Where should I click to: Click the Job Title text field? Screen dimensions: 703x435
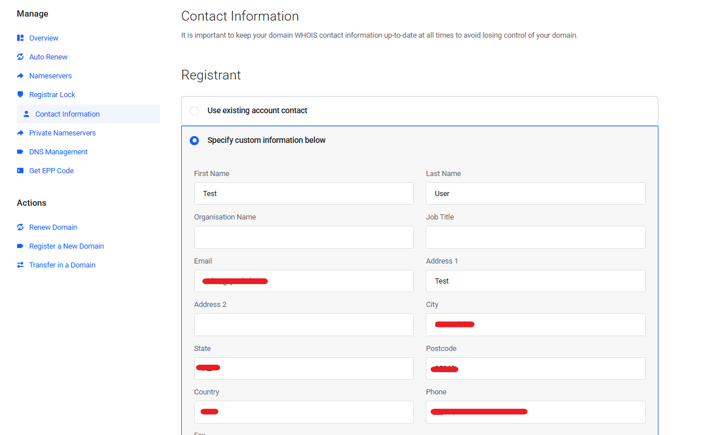click(x=536, y=237)
